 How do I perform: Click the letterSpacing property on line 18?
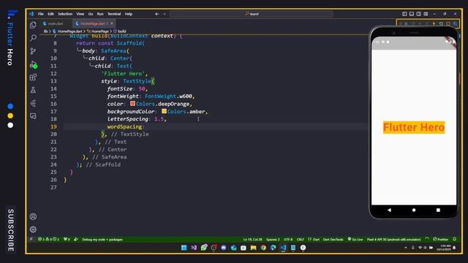click(x=128, y=119)
